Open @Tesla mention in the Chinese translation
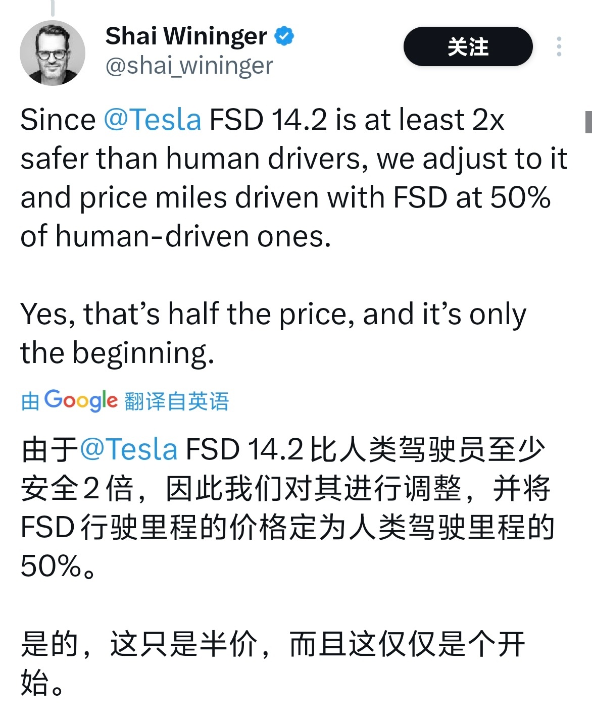 point(129,449)
